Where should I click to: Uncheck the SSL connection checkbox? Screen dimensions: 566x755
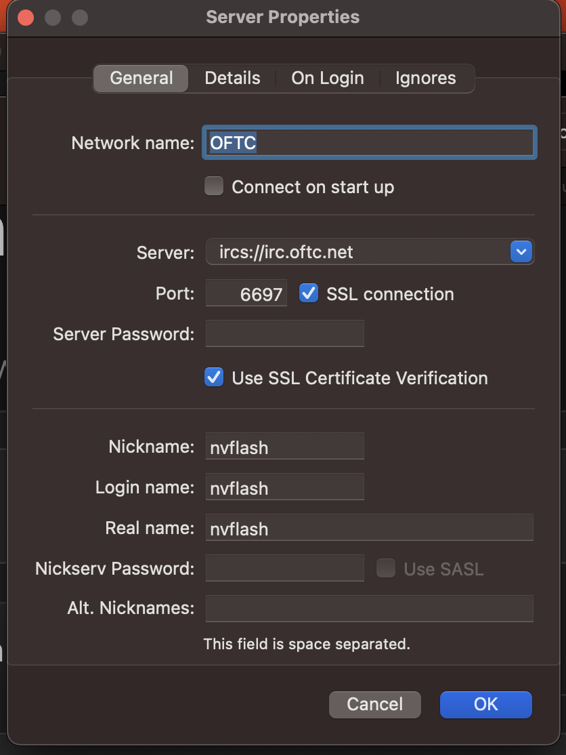point(309,293)
